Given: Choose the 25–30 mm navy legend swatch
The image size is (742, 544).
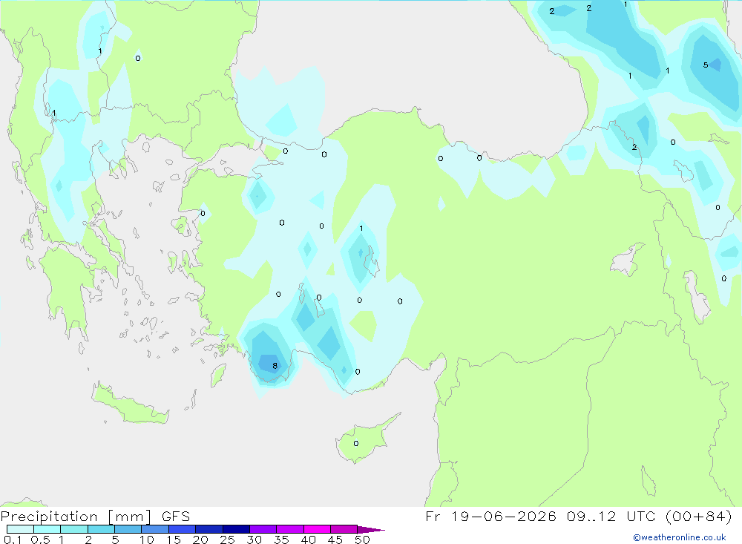Looking at the screenshot, I should [x=236, y=529].
